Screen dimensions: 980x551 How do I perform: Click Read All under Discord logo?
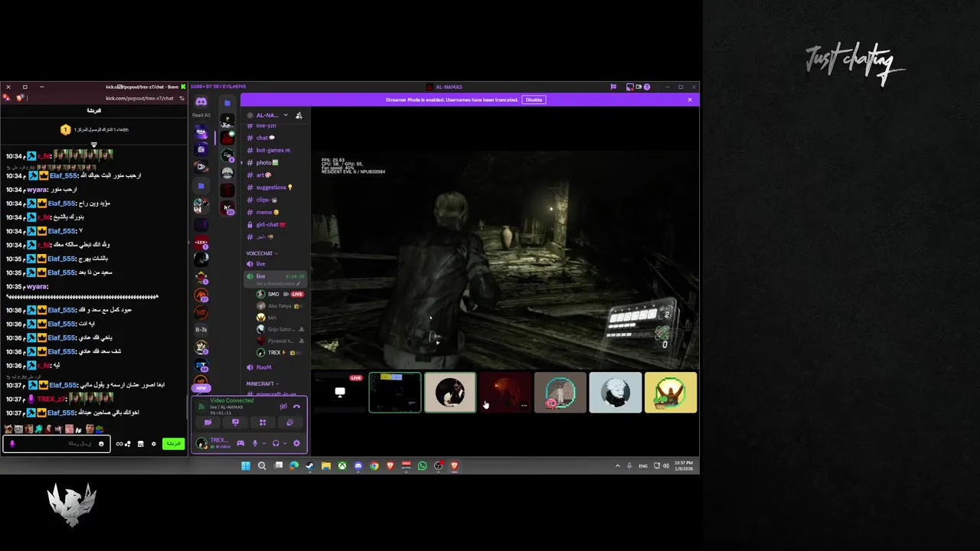coord(201,115)
